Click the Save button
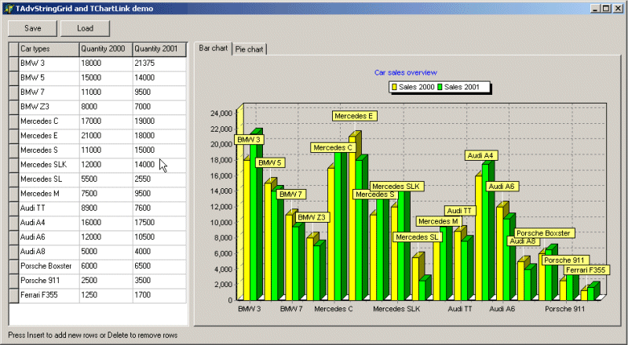 coord(32,28)
